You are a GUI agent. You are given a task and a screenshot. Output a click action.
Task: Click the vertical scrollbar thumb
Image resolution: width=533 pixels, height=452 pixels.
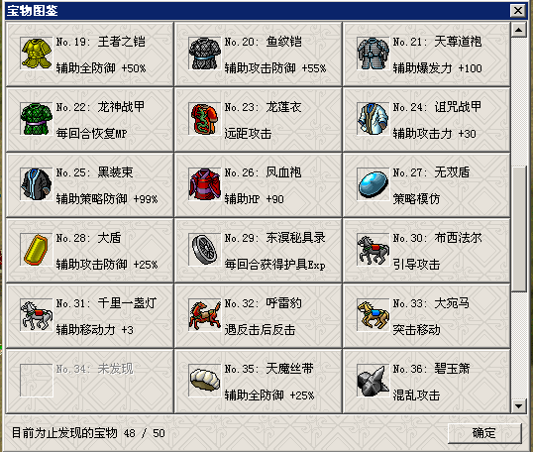519,229
